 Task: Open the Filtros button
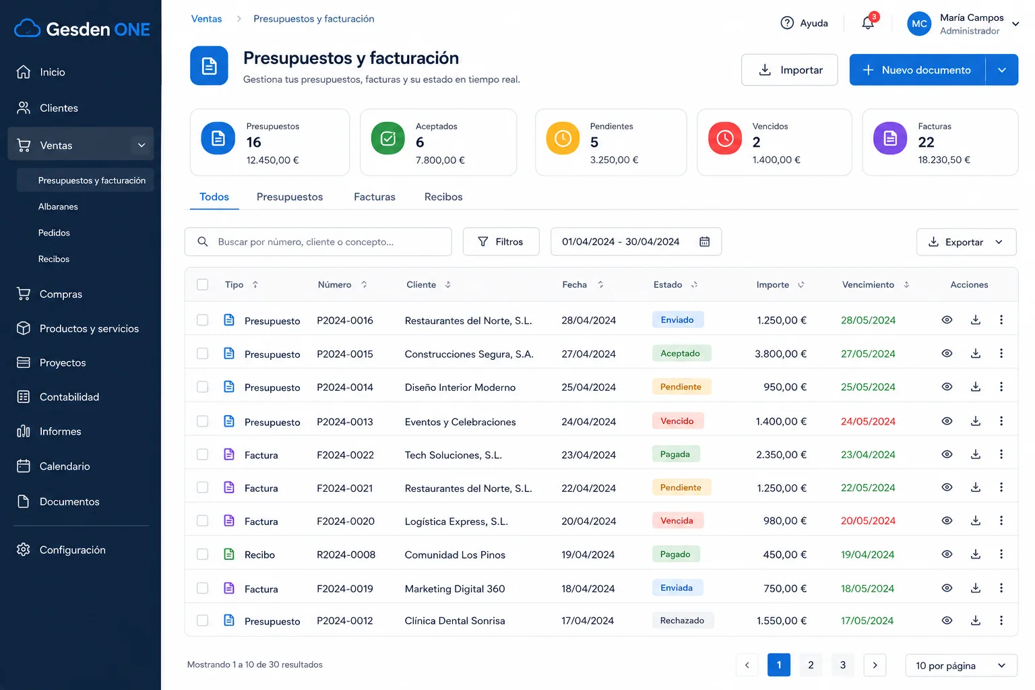point(501,242)
